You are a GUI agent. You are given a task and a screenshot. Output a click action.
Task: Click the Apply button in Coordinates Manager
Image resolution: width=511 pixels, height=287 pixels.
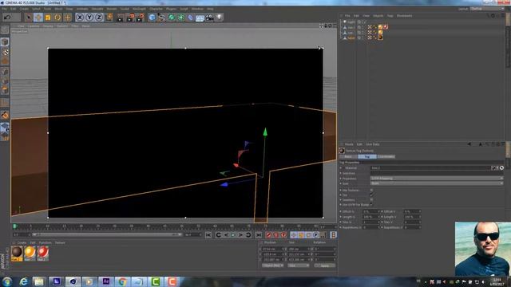point(325,265)
